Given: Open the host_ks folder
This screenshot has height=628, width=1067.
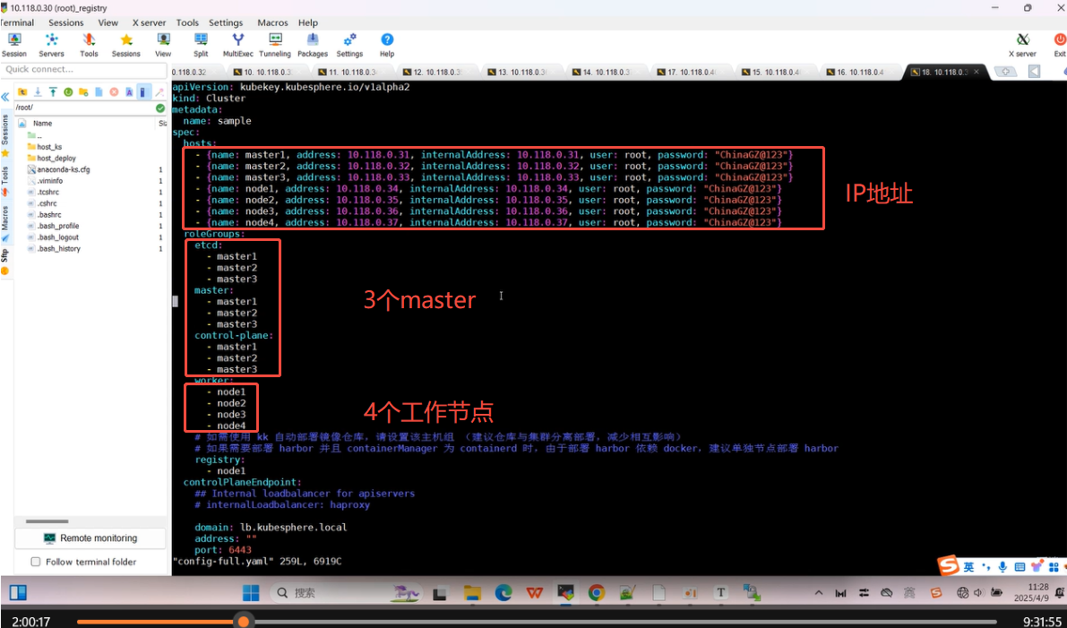Looking at the screenshot, I should [x=49, y=147].
